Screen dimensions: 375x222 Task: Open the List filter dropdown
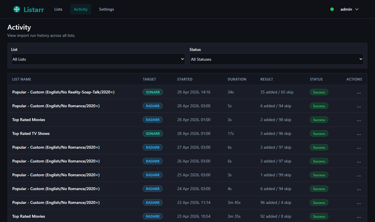coord(98,59)
